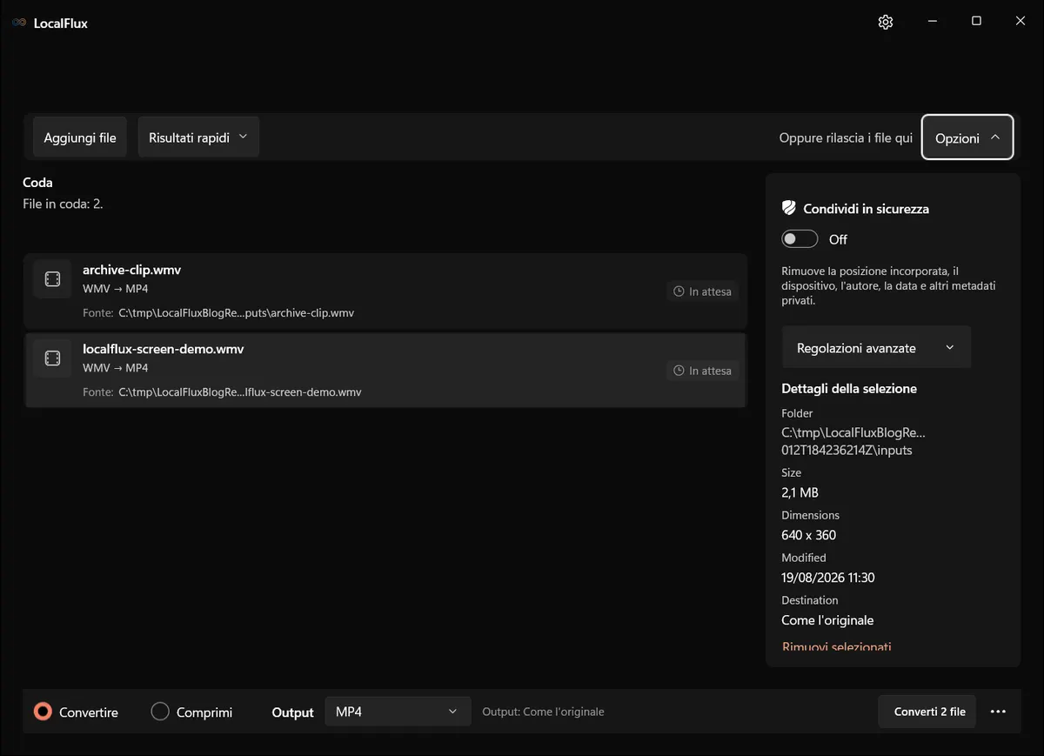Click the source path ending puts\archive-clip.wmv

(x=237, y=313)
